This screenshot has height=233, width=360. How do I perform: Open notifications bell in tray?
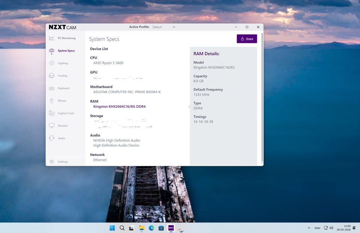pos(354,228)
